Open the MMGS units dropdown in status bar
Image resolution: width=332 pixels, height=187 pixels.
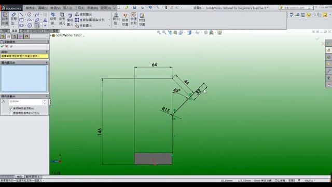(x=310, y=181)
